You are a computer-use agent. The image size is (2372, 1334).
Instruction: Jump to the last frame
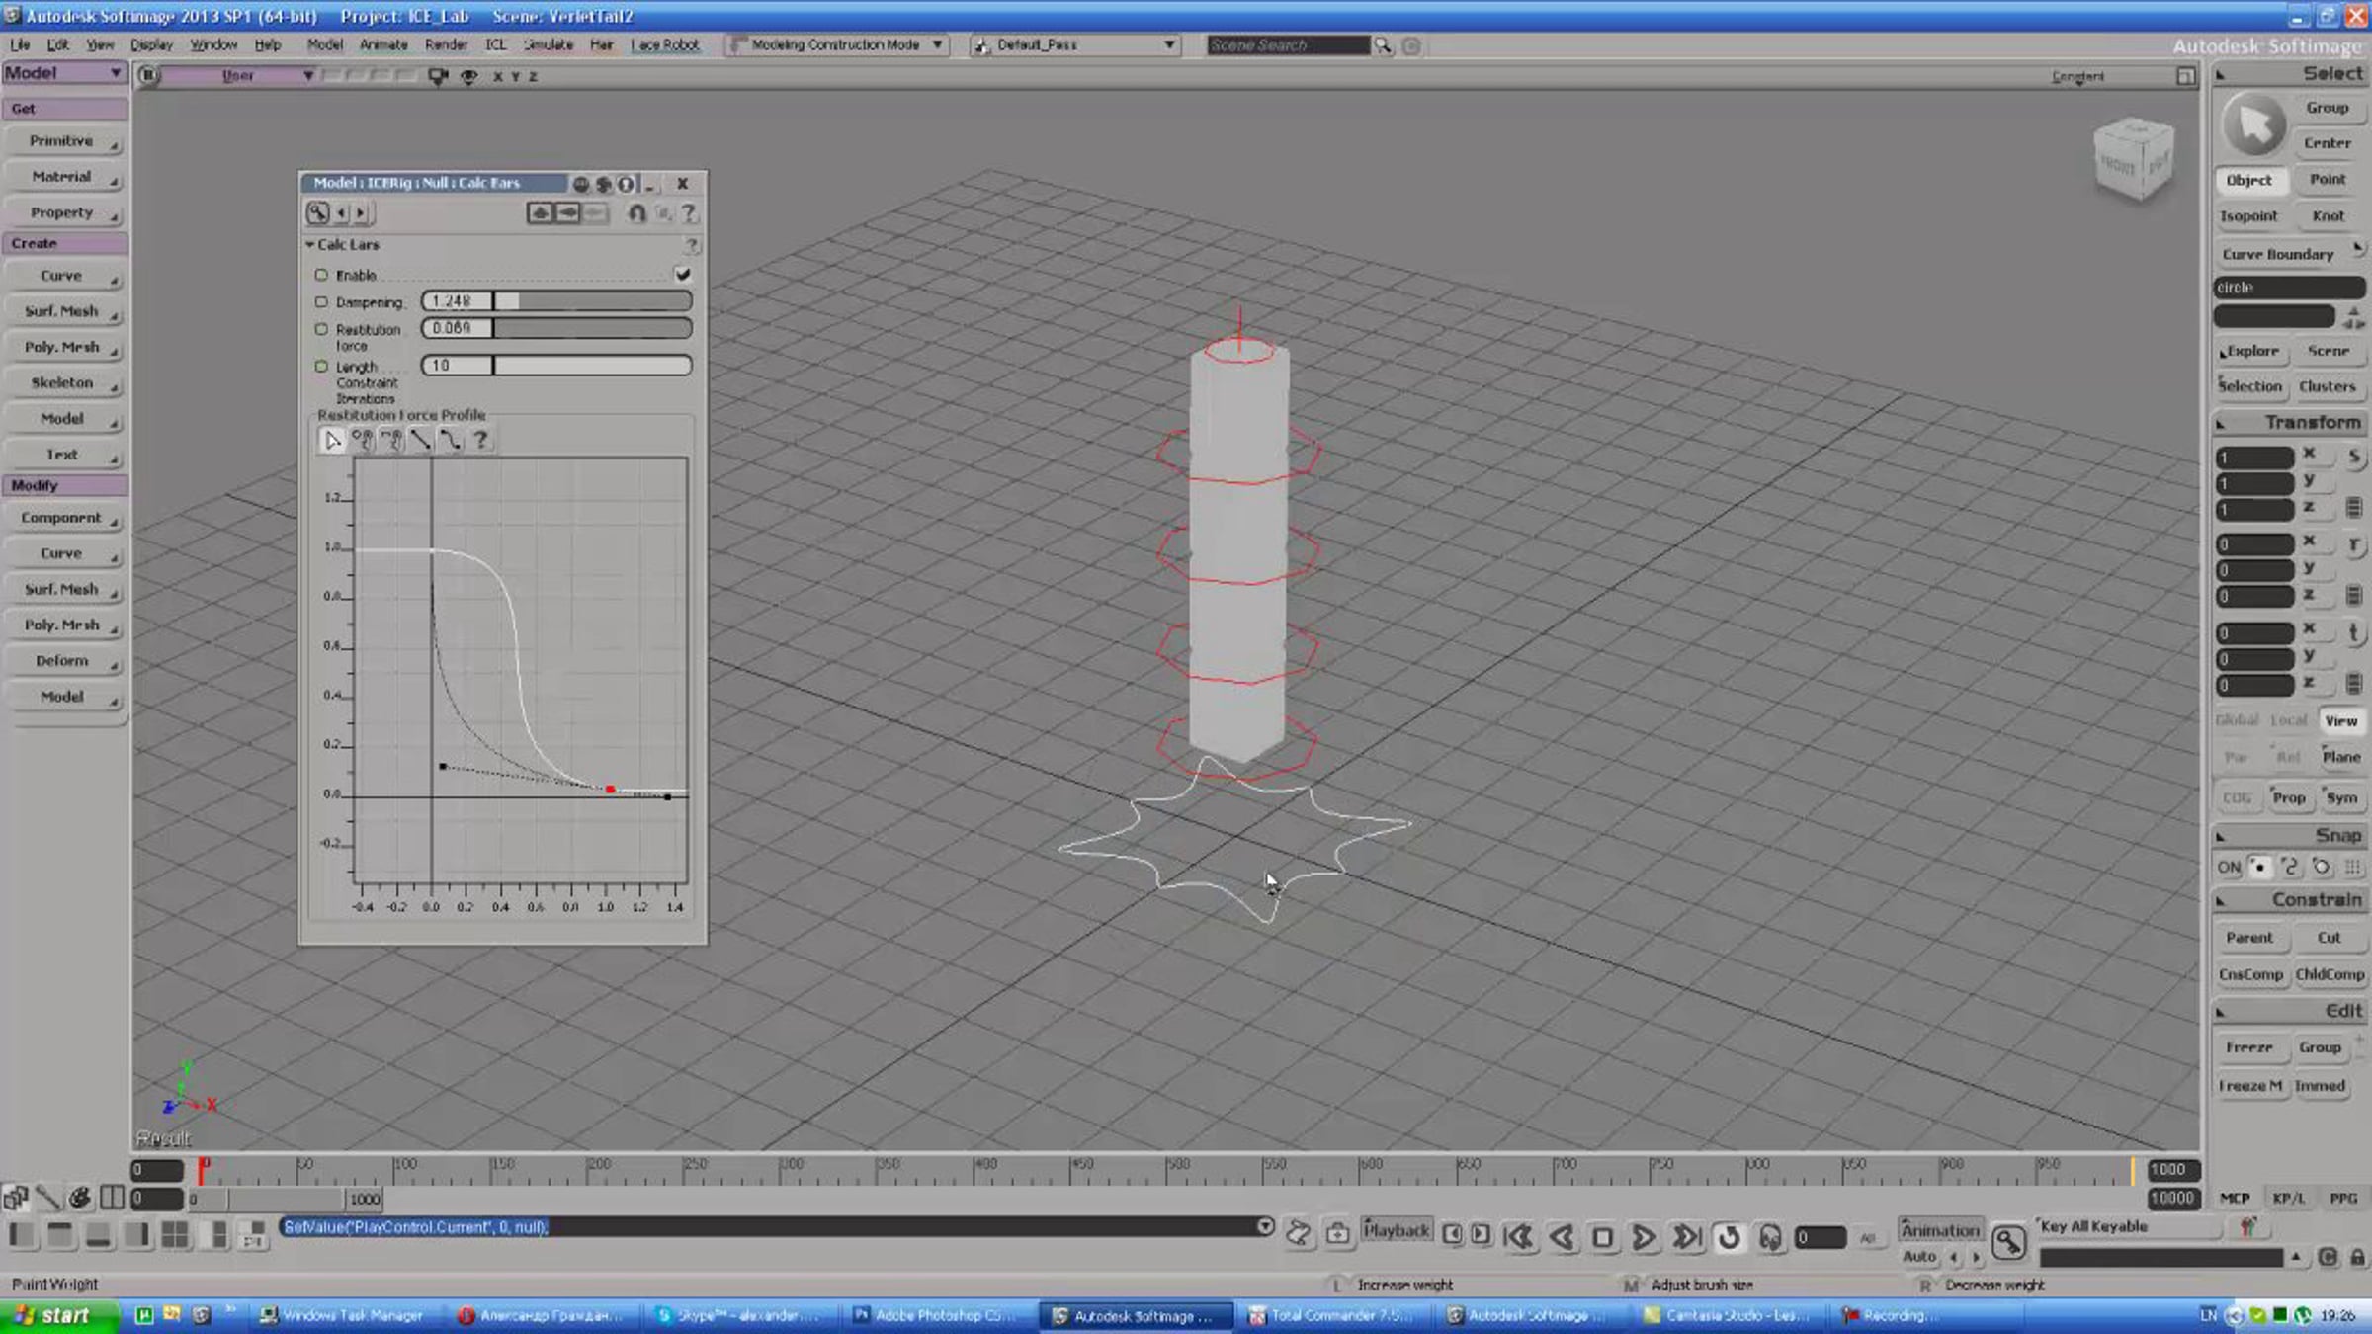[1686, 1236]
